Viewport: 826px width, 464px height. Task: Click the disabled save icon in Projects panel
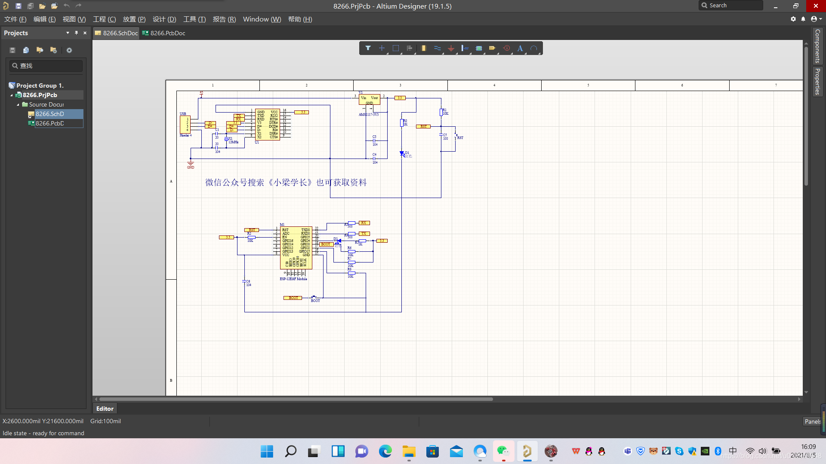point(12,50)
